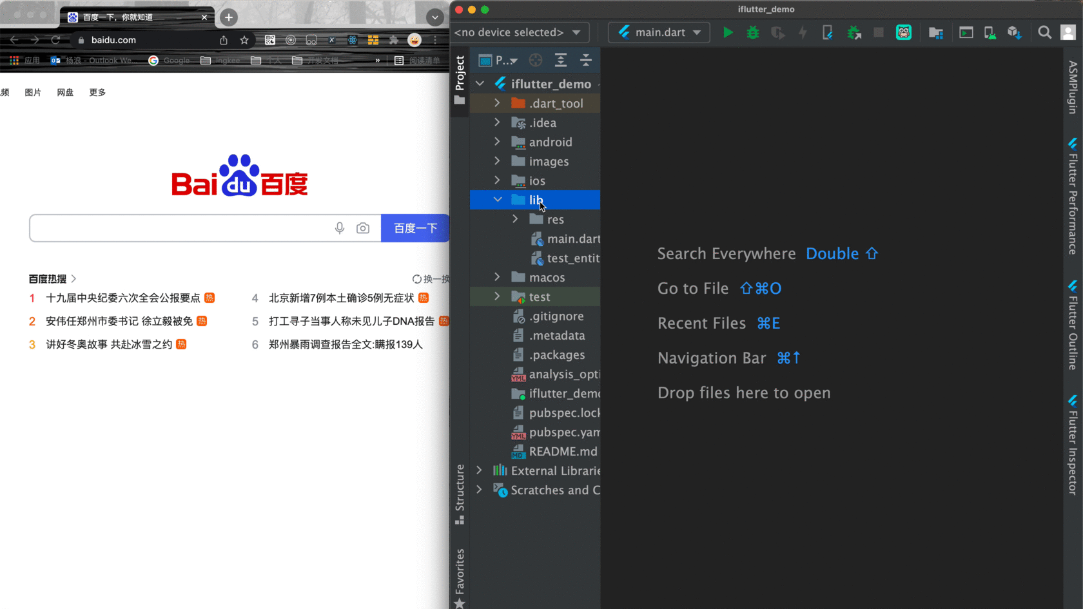Open the 更多 link on Baidu

(x=97, y=92)
